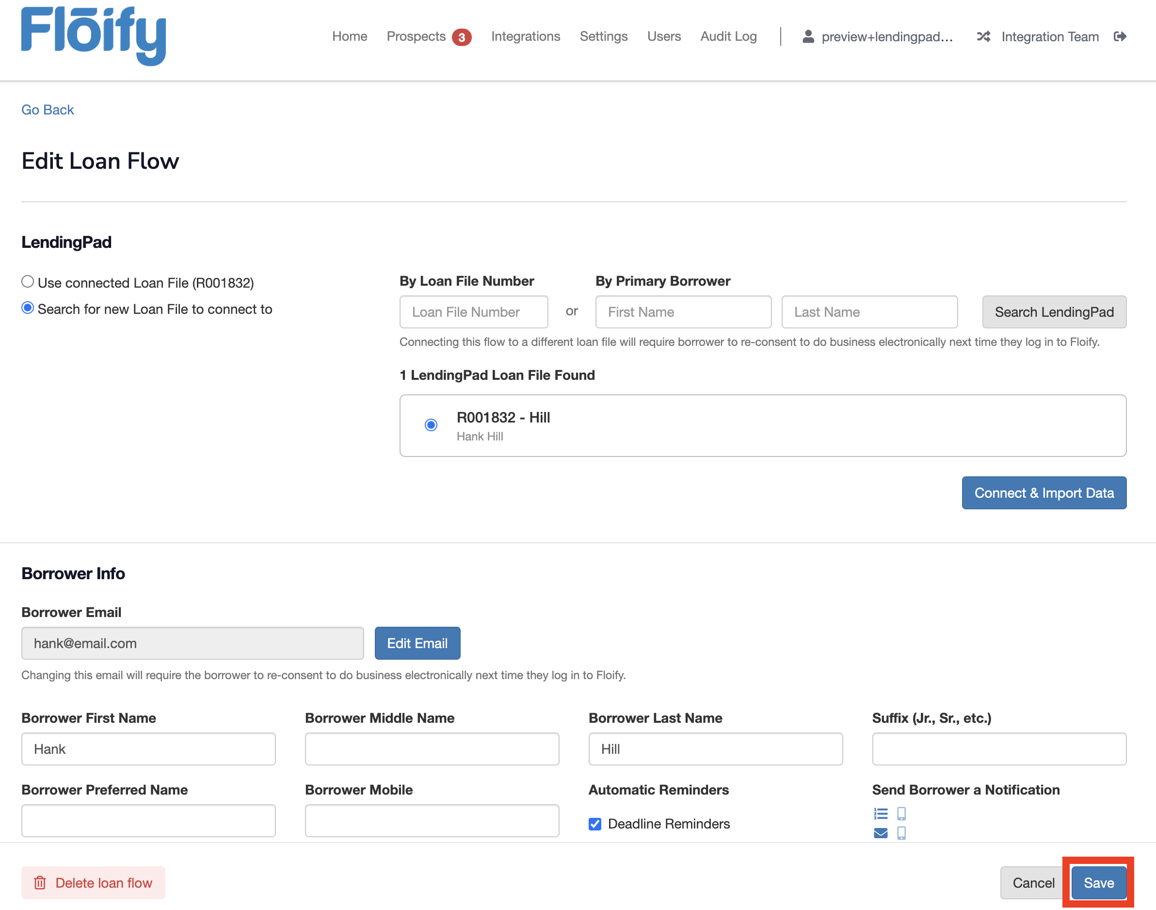
Task: Open the Prospects menu item
Action: tap(416, 36)
